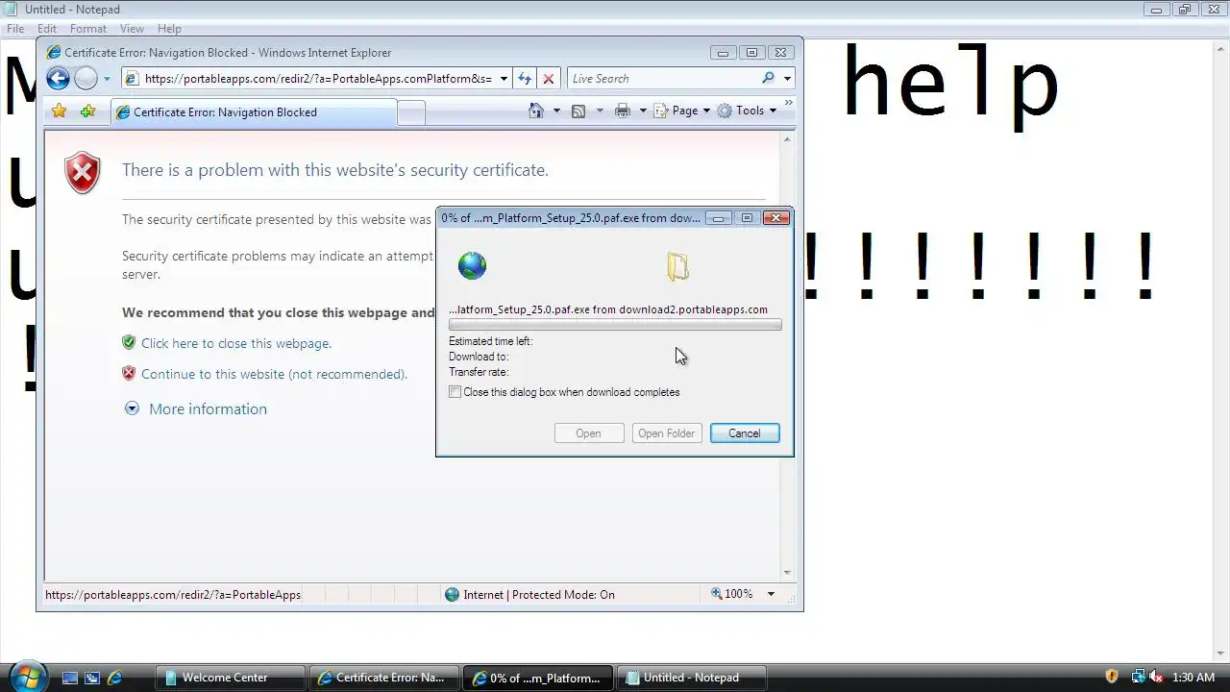
Task: Open Notepad Help menu
Action: click(x=169, y=29)
